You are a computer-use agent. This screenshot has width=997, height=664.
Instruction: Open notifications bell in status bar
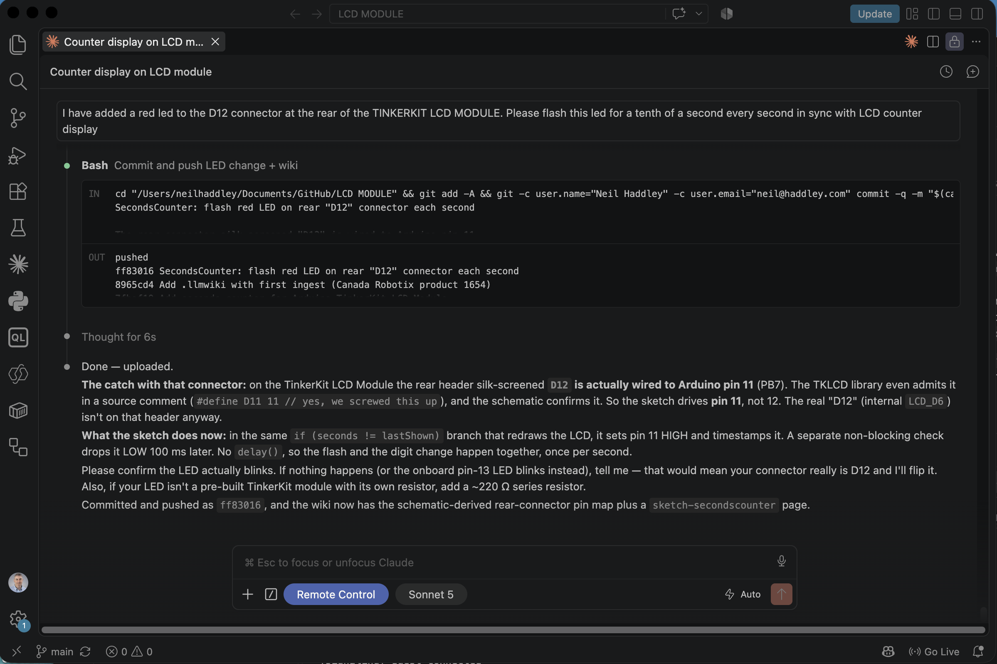tap(978, 651)
